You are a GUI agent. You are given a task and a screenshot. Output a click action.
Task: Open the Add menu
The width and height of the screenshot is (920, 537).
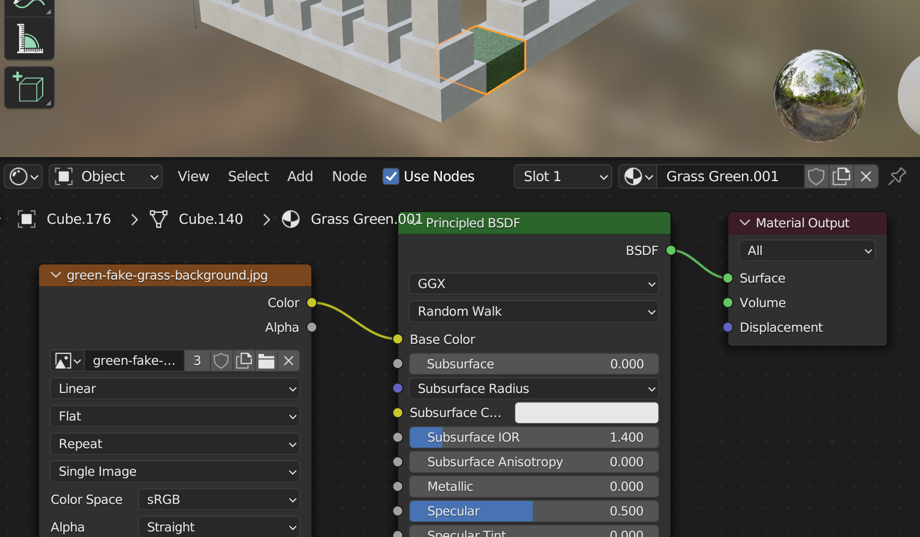300,176
